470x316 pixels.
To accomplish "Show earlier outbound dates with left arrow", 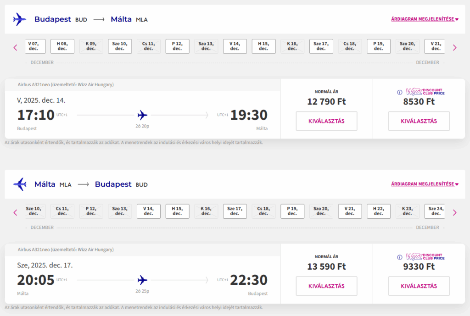I will click(x=15, y=48).
